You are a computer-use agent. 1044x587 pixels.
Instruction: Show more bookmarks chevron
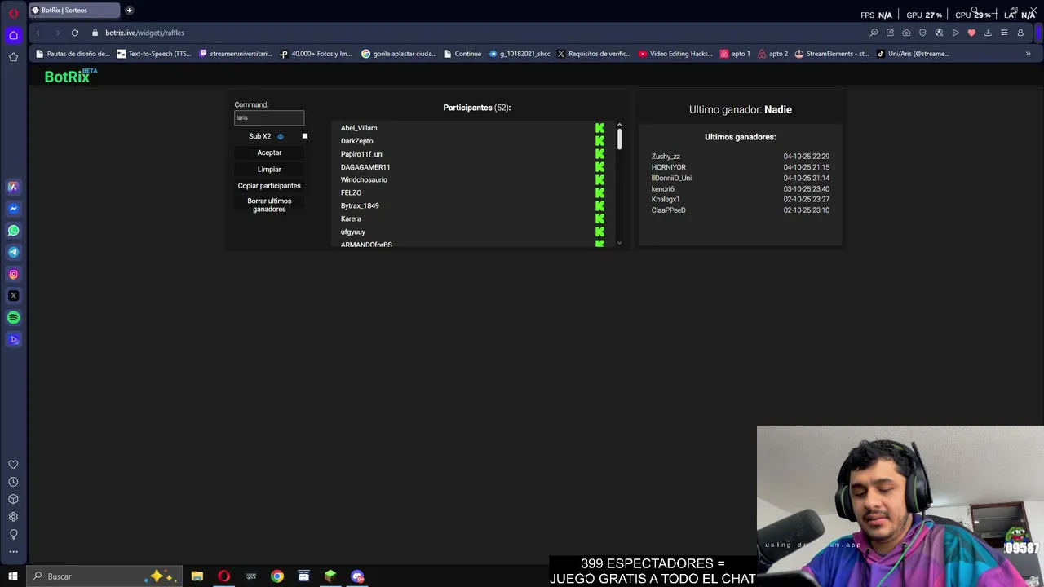click(x=1028, y=54)
